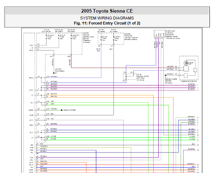Select the vertical "BLU/RED" label under H28
216x173 pixels.
[x=70, y=62]
